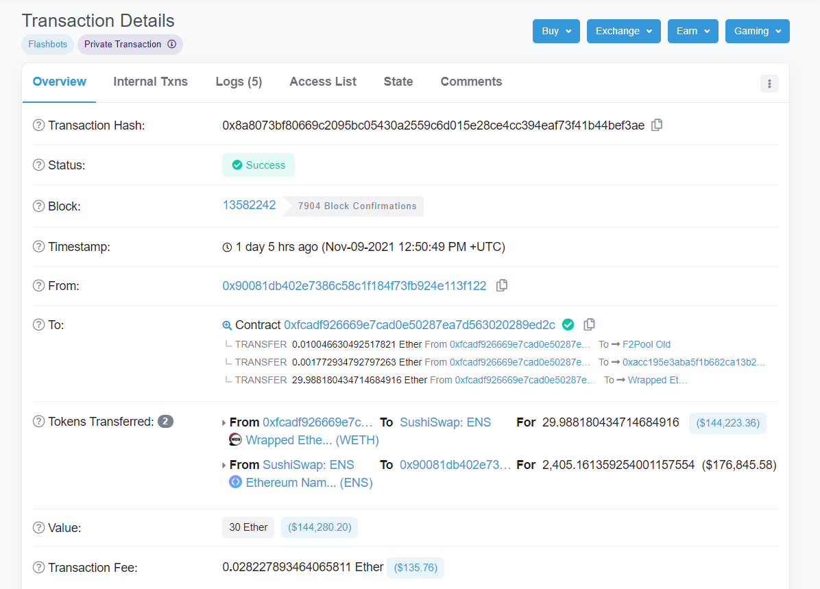Viewport: 820px width, 589px height.
Task: Open the F2Pool Old address link
Action: coord(647,344)
